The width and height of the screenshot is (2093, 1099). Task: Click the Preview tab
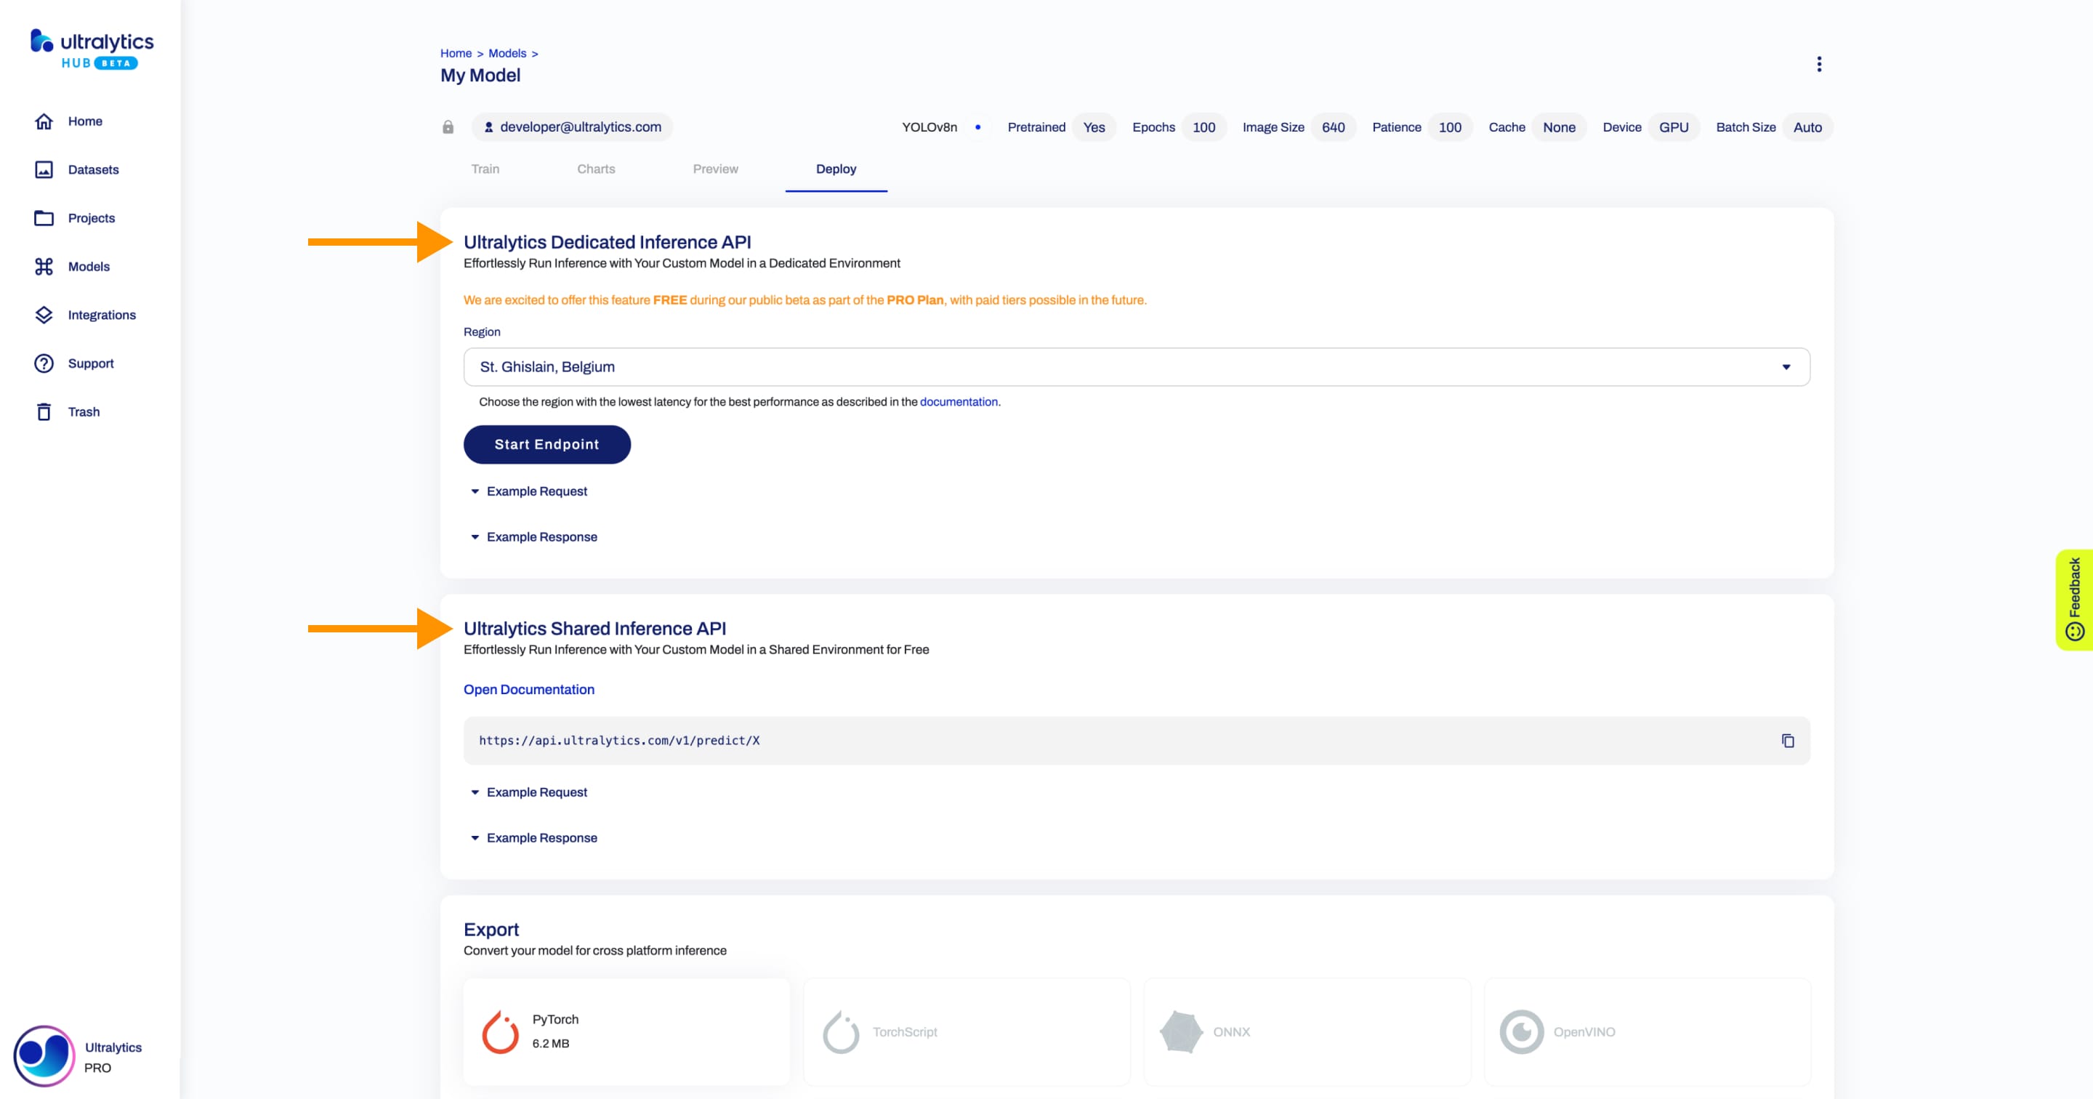tap(716, 169)
